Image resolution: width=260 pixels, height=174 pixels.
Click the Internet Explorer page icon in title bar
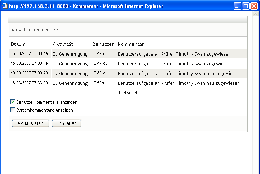point(4,6)
